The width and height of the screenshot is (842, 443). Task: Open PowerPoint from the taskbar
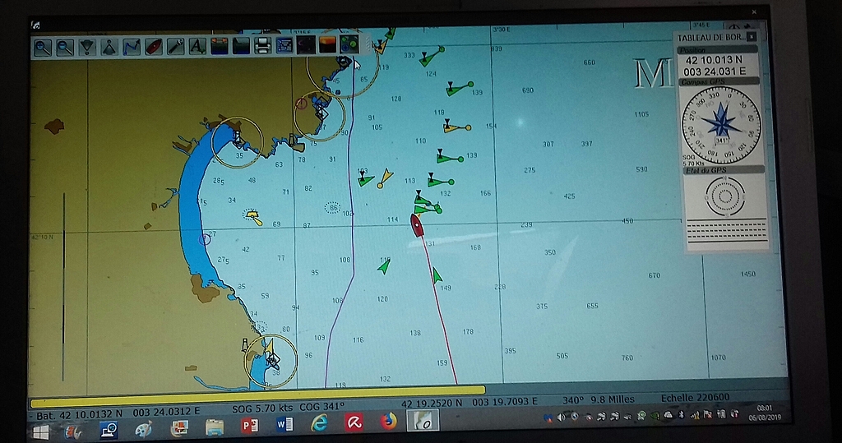pyautogui.click(x=250, y=426)
